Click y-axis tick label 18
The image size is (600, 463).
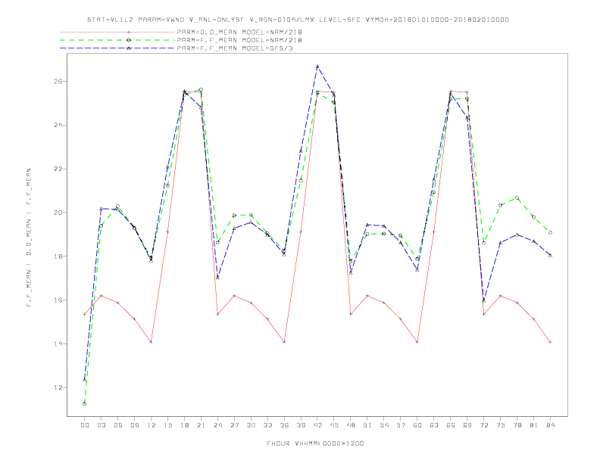click(58, 256)
